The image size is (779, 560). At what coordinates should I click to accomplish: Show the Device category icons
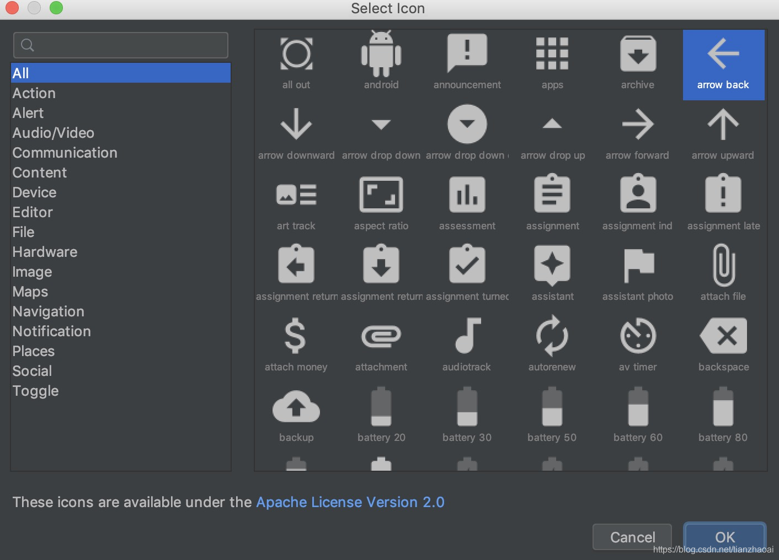pos(120,192)
